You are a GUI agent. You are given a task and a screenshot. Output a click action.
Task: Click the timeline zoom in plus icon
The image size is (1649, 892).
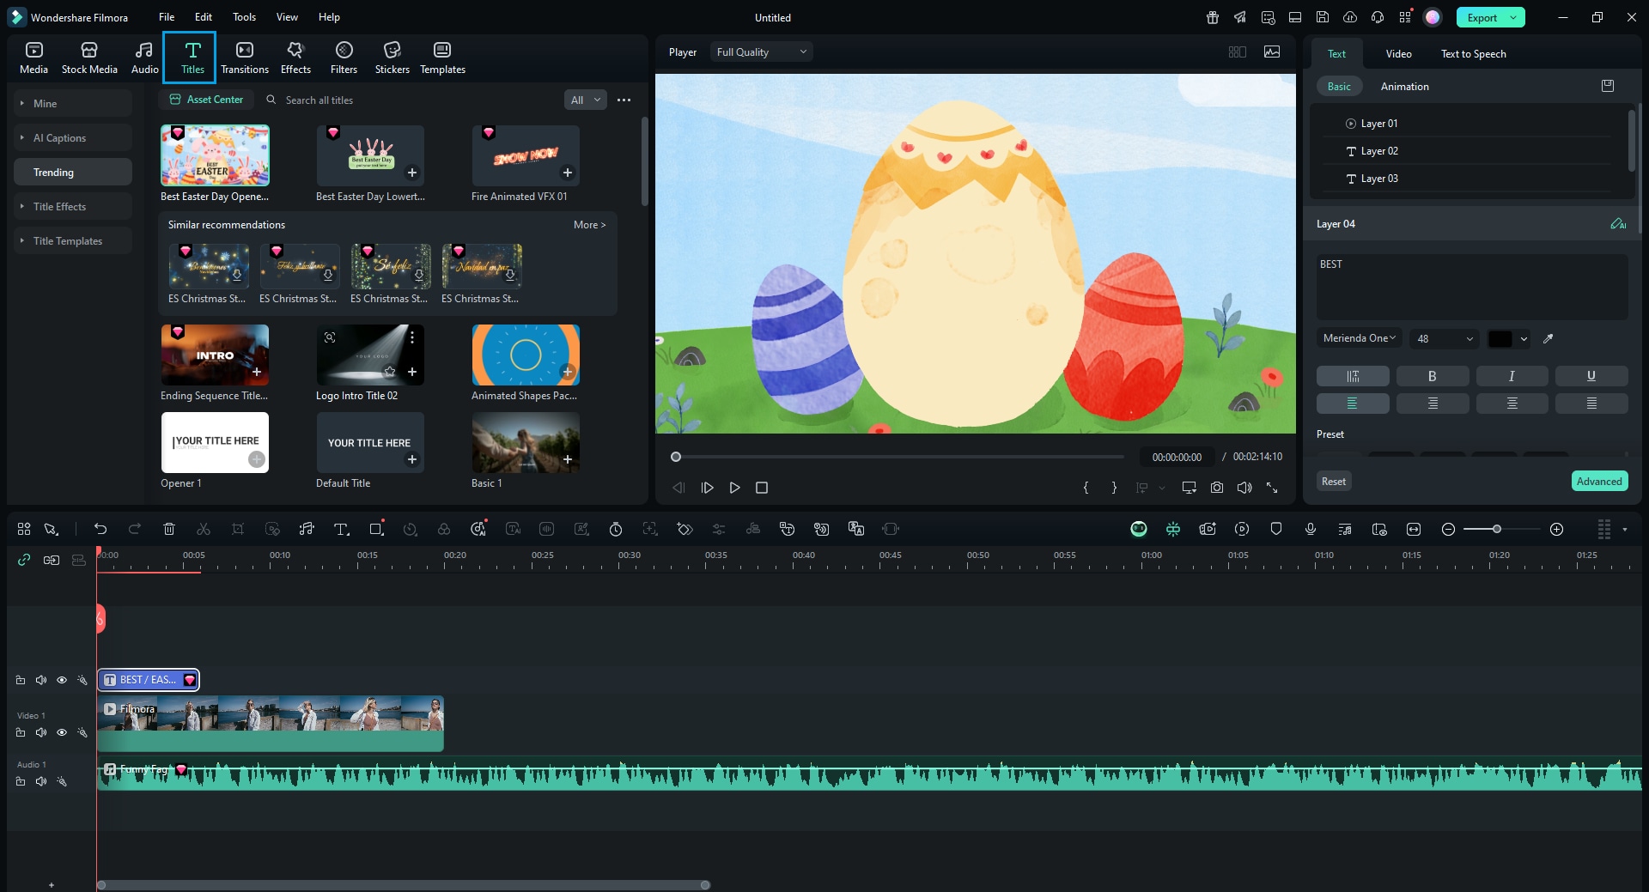(1556, 529)
